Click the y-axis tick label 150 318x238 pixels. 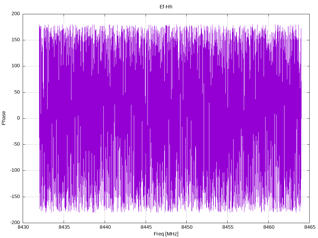16,40
